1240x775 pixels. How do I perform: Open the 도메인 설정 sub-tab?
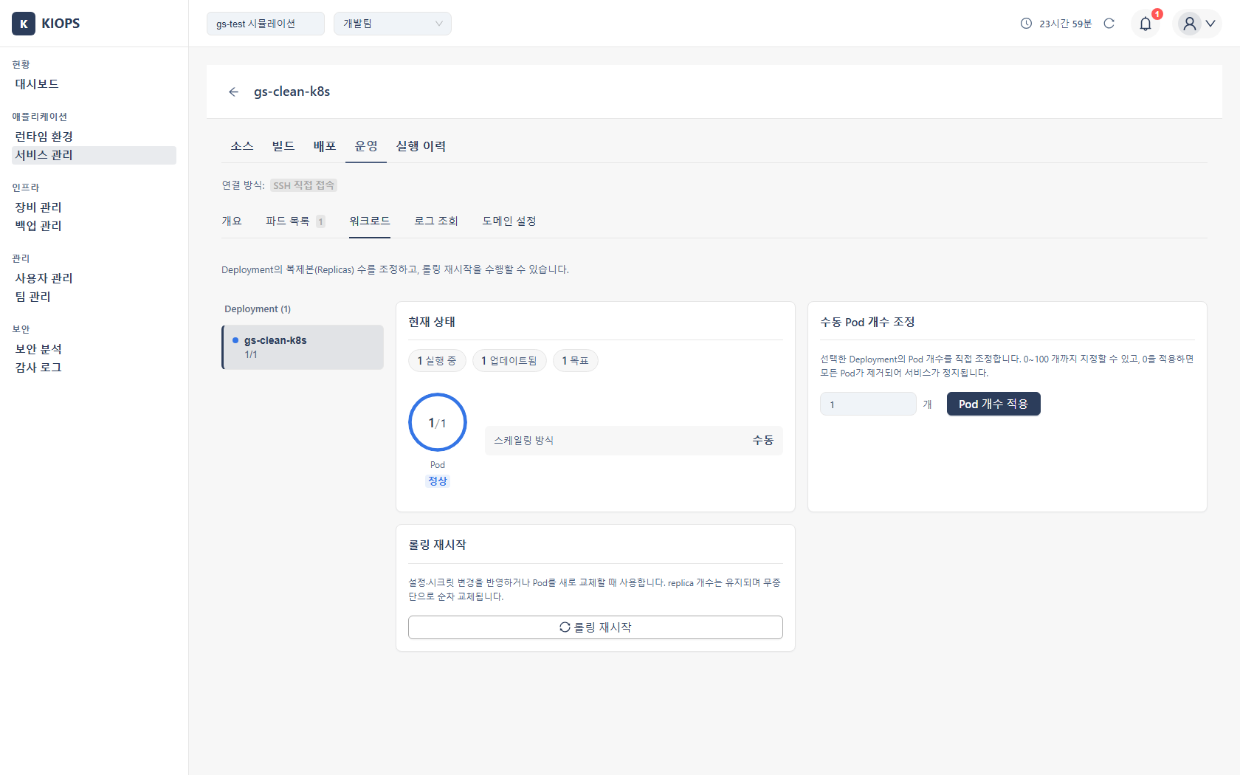(x=509, y=221)
